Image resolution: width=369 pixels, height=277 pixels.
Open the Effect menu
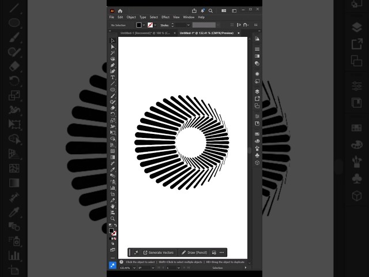coord(165,17)
